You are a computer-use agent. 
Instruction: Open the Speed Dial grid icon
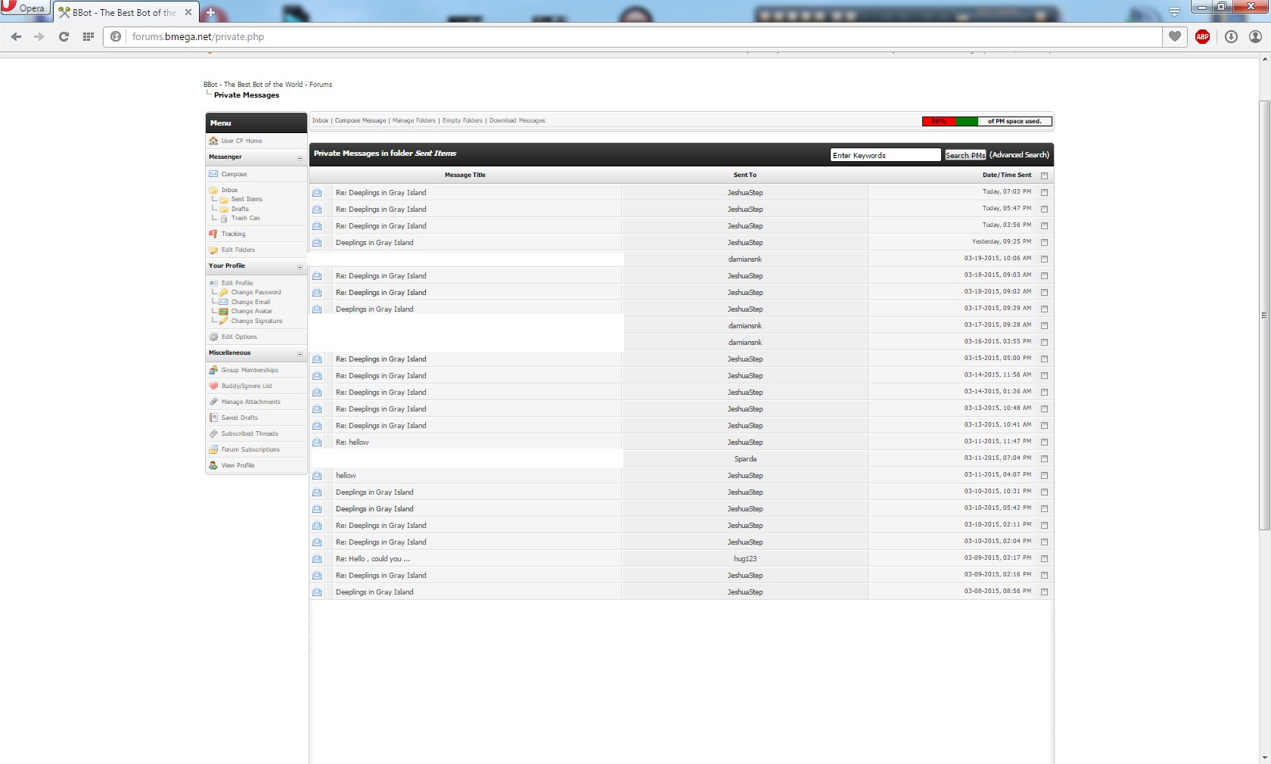89,36
